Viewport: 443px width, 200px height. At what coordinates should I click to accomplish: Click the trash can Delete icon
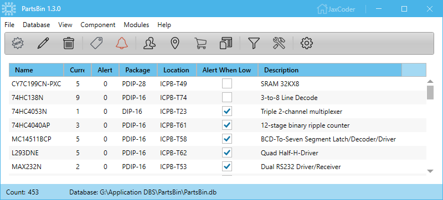pos(69,44)
